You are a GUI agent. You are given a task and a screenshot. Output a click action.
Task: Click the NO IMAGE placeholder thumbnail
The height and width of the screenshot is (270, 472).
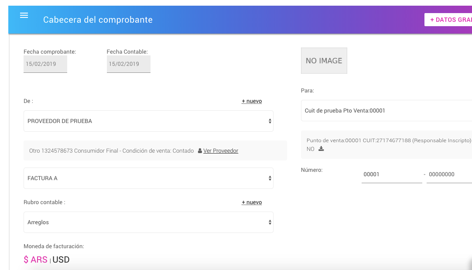click(x=324, y=61)
